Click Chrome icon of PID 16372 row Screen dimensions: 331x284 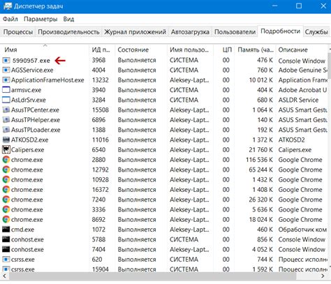(x=6, y=190)
